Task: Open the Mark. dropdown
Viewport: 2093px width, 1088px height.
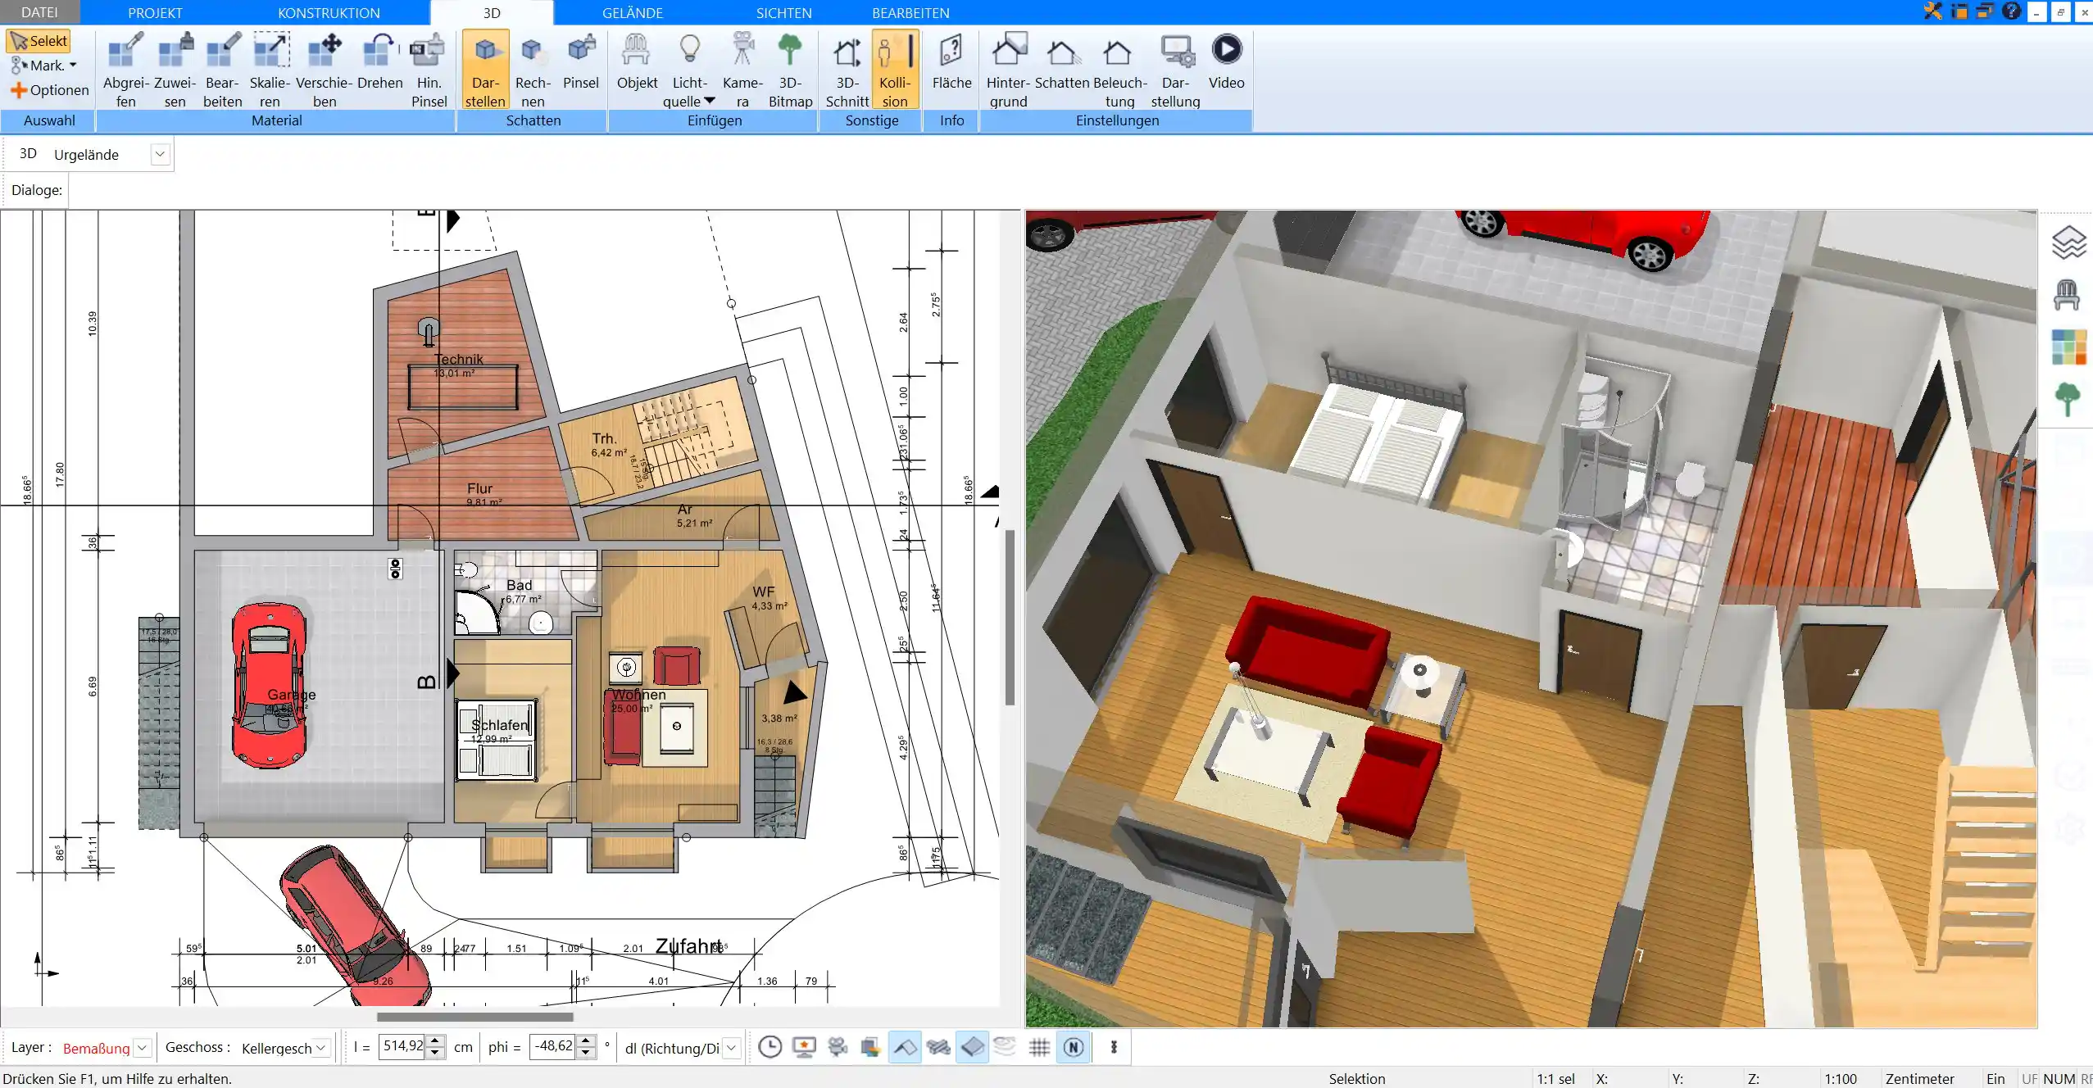Action: tap(43, 66)
